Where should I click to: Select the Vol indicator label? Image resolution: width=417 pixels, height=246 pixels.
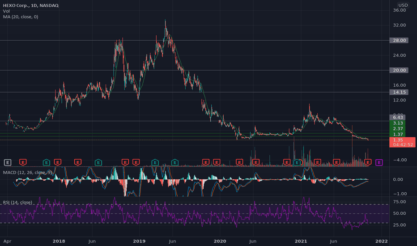(6, 11)
